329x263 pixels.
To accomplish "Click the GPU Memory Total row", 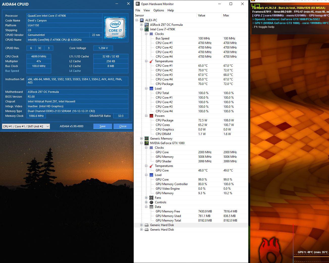I will [x=191, y=221].
